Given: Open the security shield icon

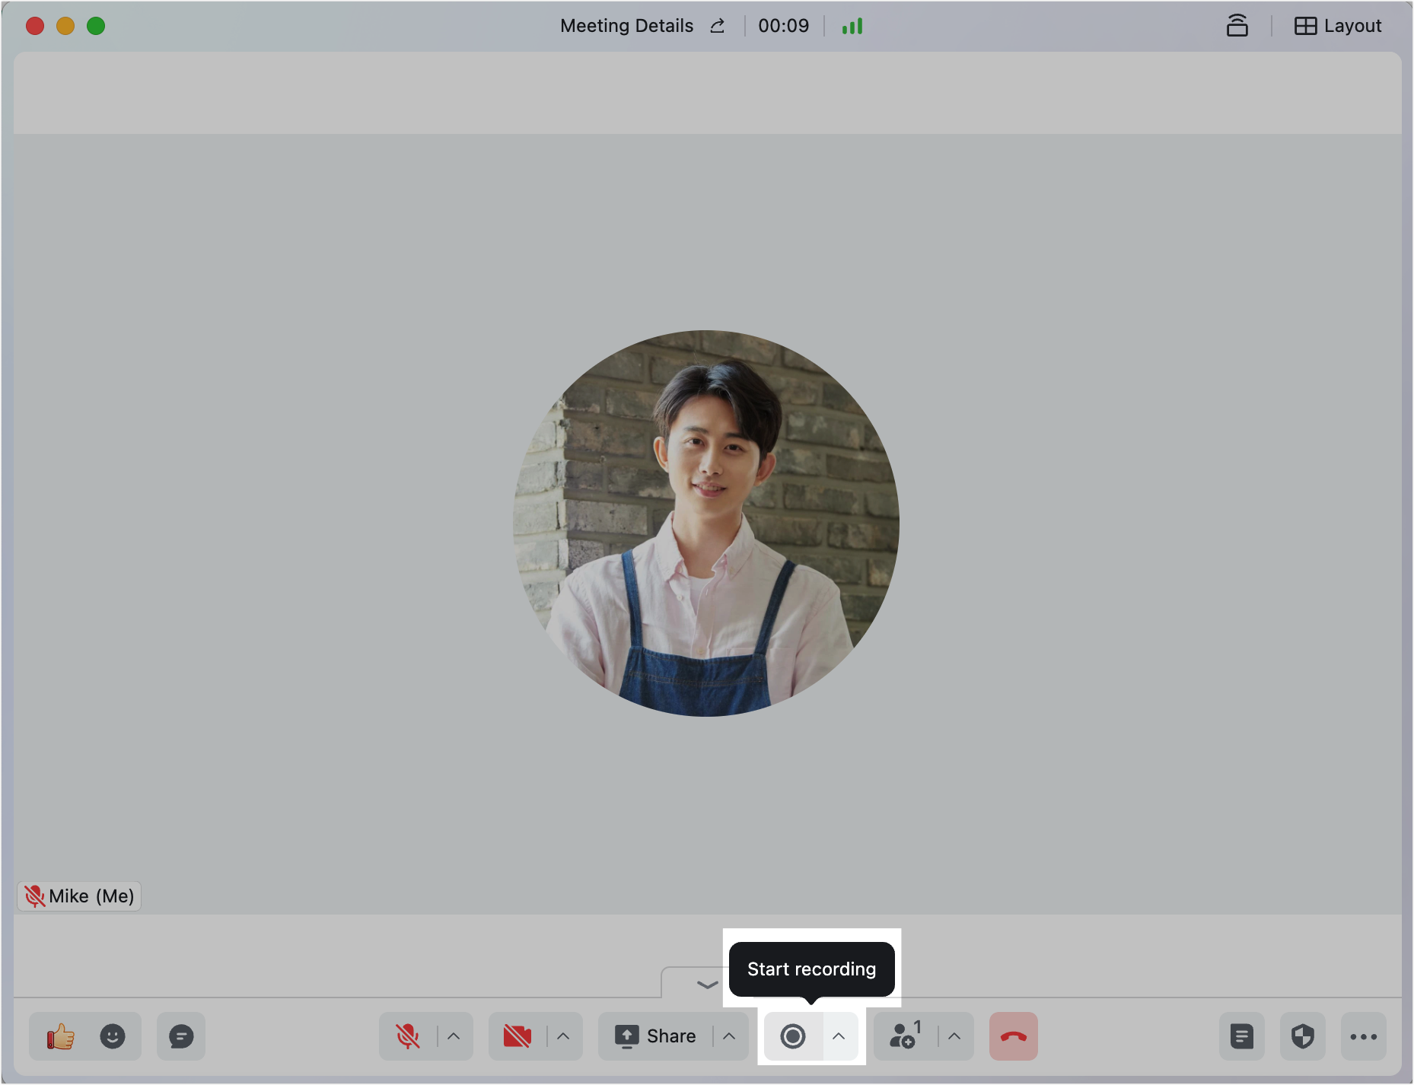Looking at the screenshot, I should pyautogui.click(x=1303, y=1036).
